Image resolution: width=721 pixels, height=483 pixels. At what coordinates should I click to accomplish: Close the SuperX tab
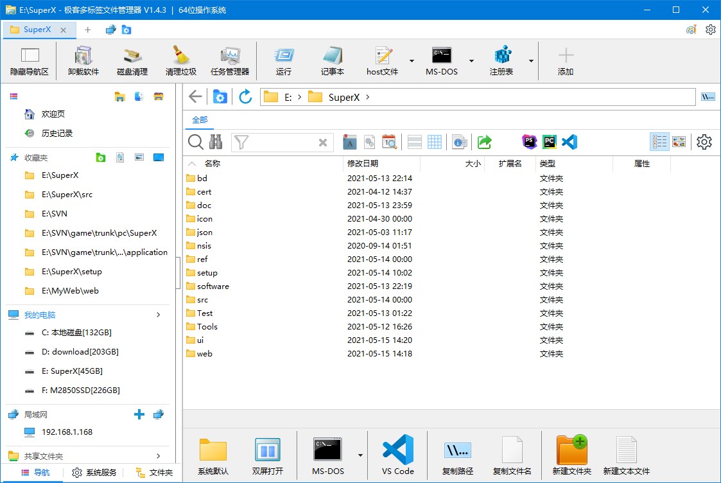pyautogui.click(x=64, y=30)
